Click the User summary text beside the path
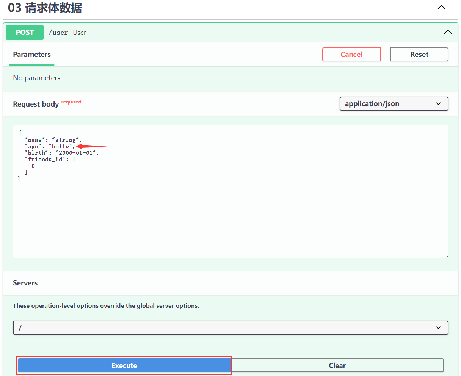Image resolution: width=461 pixels, height=376 pixels. point(80,33)
